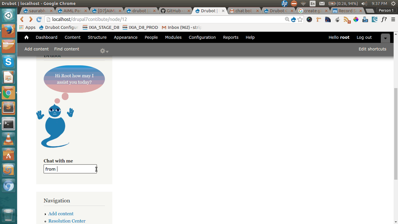Screen dimensions: 398x224
Task: Open Sublime Text from the dock
Action: [x=8, y=108]
